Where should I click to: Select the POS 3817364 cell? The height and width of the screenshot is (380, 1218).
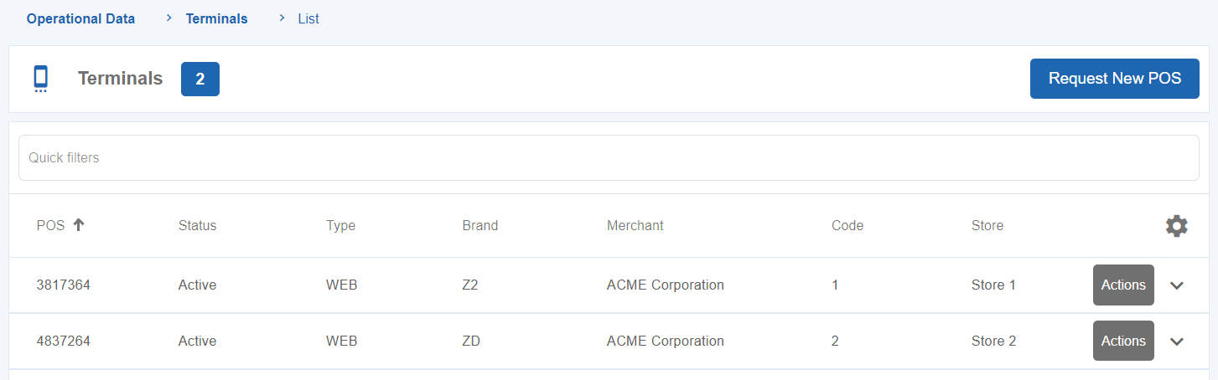coord(64,285)
